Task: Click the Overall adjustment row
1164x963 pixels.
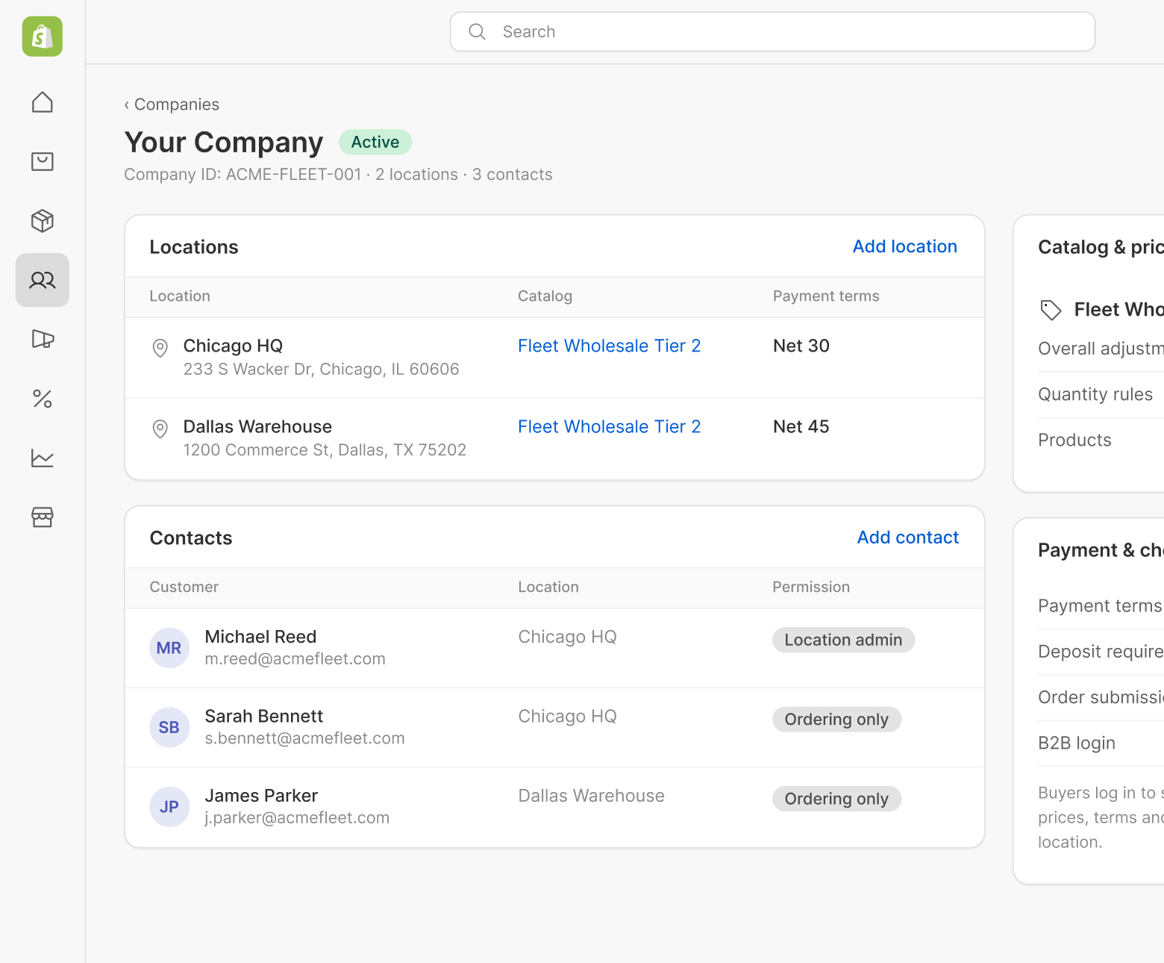Action: (1101, 349)
